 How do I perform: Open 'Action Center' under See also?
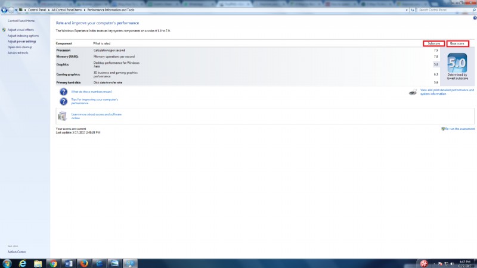coord(17,252)
